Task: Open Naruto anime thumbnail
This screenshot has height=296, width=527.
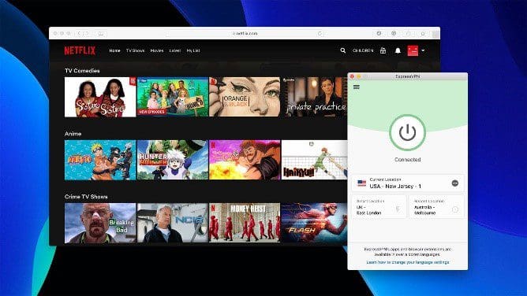Action: pyautogui.click(x=100, y=160)
